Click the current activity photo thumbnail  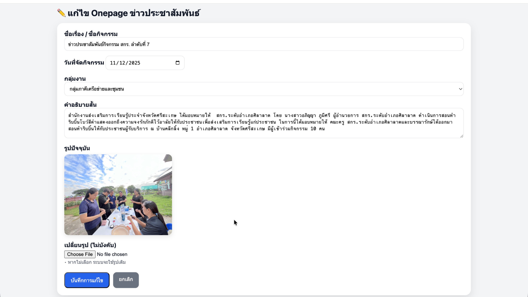[118, 195]
